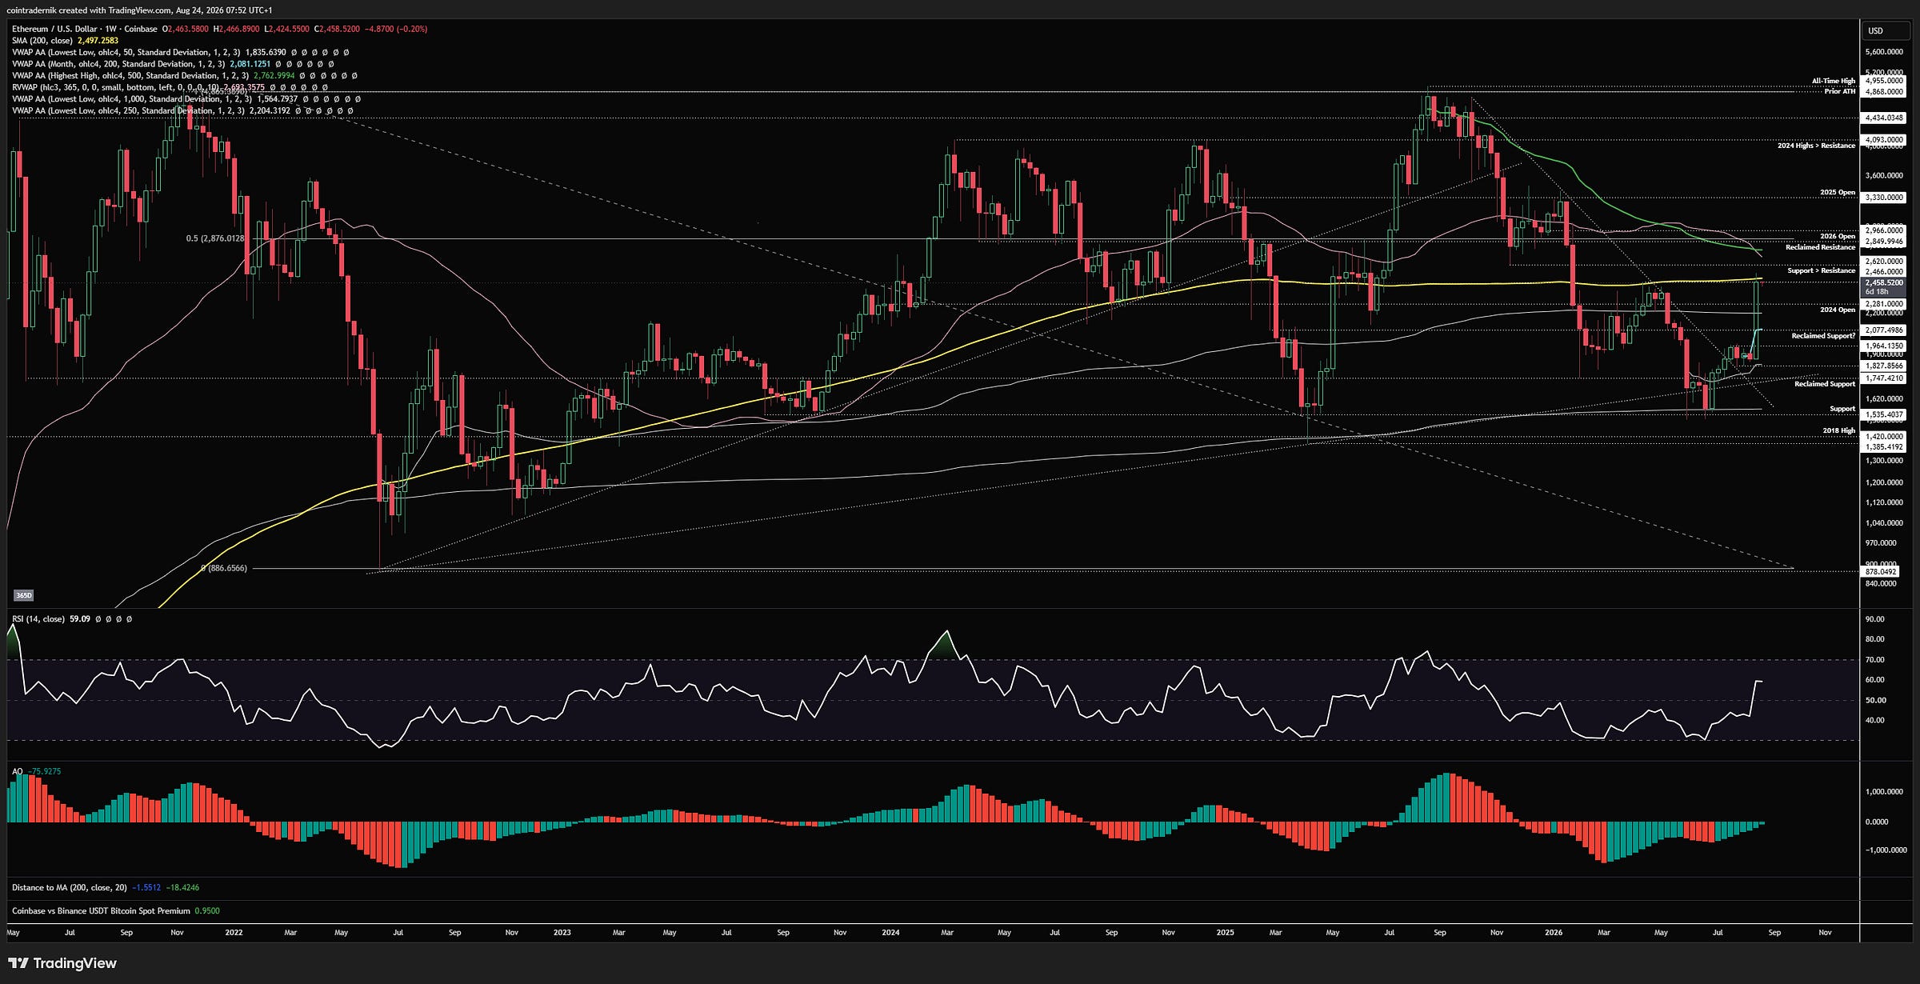This screenshot has width=1920, height=984.
Task: Click the 2022 year label on time axis
Action: pos(234,933)
